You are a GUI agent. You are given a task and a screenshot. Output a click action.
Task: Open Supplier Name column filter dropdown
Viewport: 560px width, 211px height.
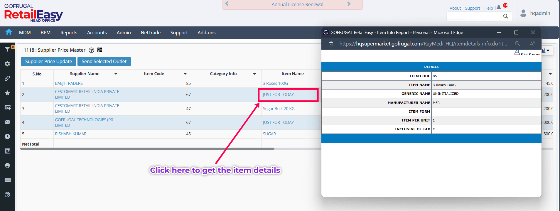point(116,74)
